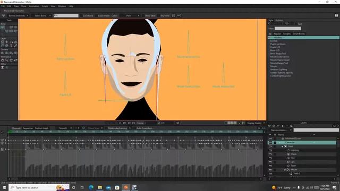This screenshot has width=340, height=191.
Task: Click the bone name input field
Action: click(x=66, y=15)
